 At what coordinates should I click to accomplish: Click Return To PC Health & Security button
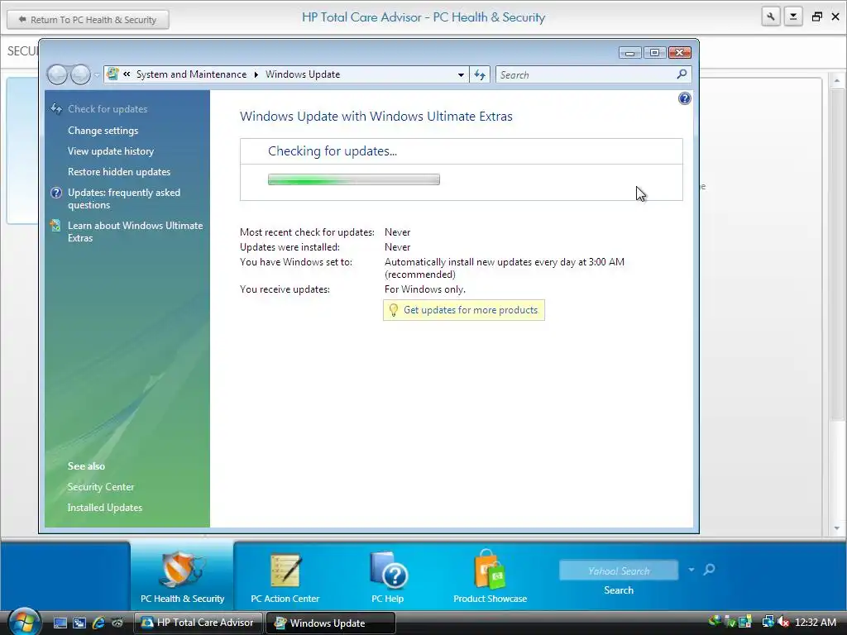pyautogui.click(x=88, y=20)
